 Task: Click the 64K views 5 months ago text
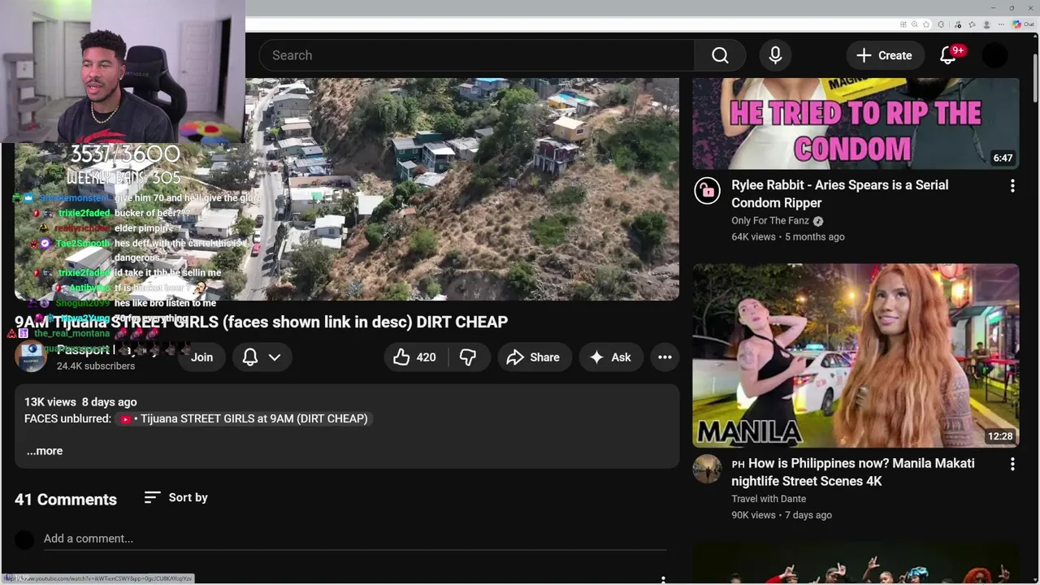click(788, 237)
